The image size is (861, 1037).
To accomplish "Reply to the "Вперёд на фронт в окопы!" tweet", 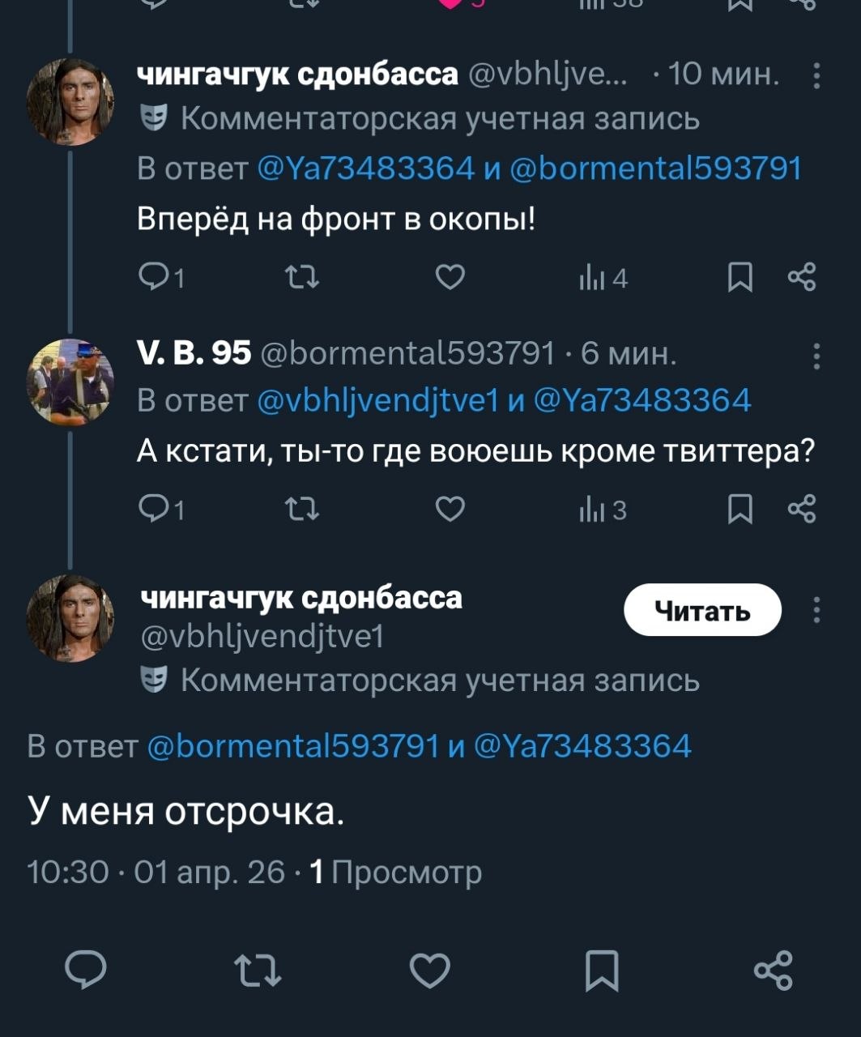I will click(154, 278).
